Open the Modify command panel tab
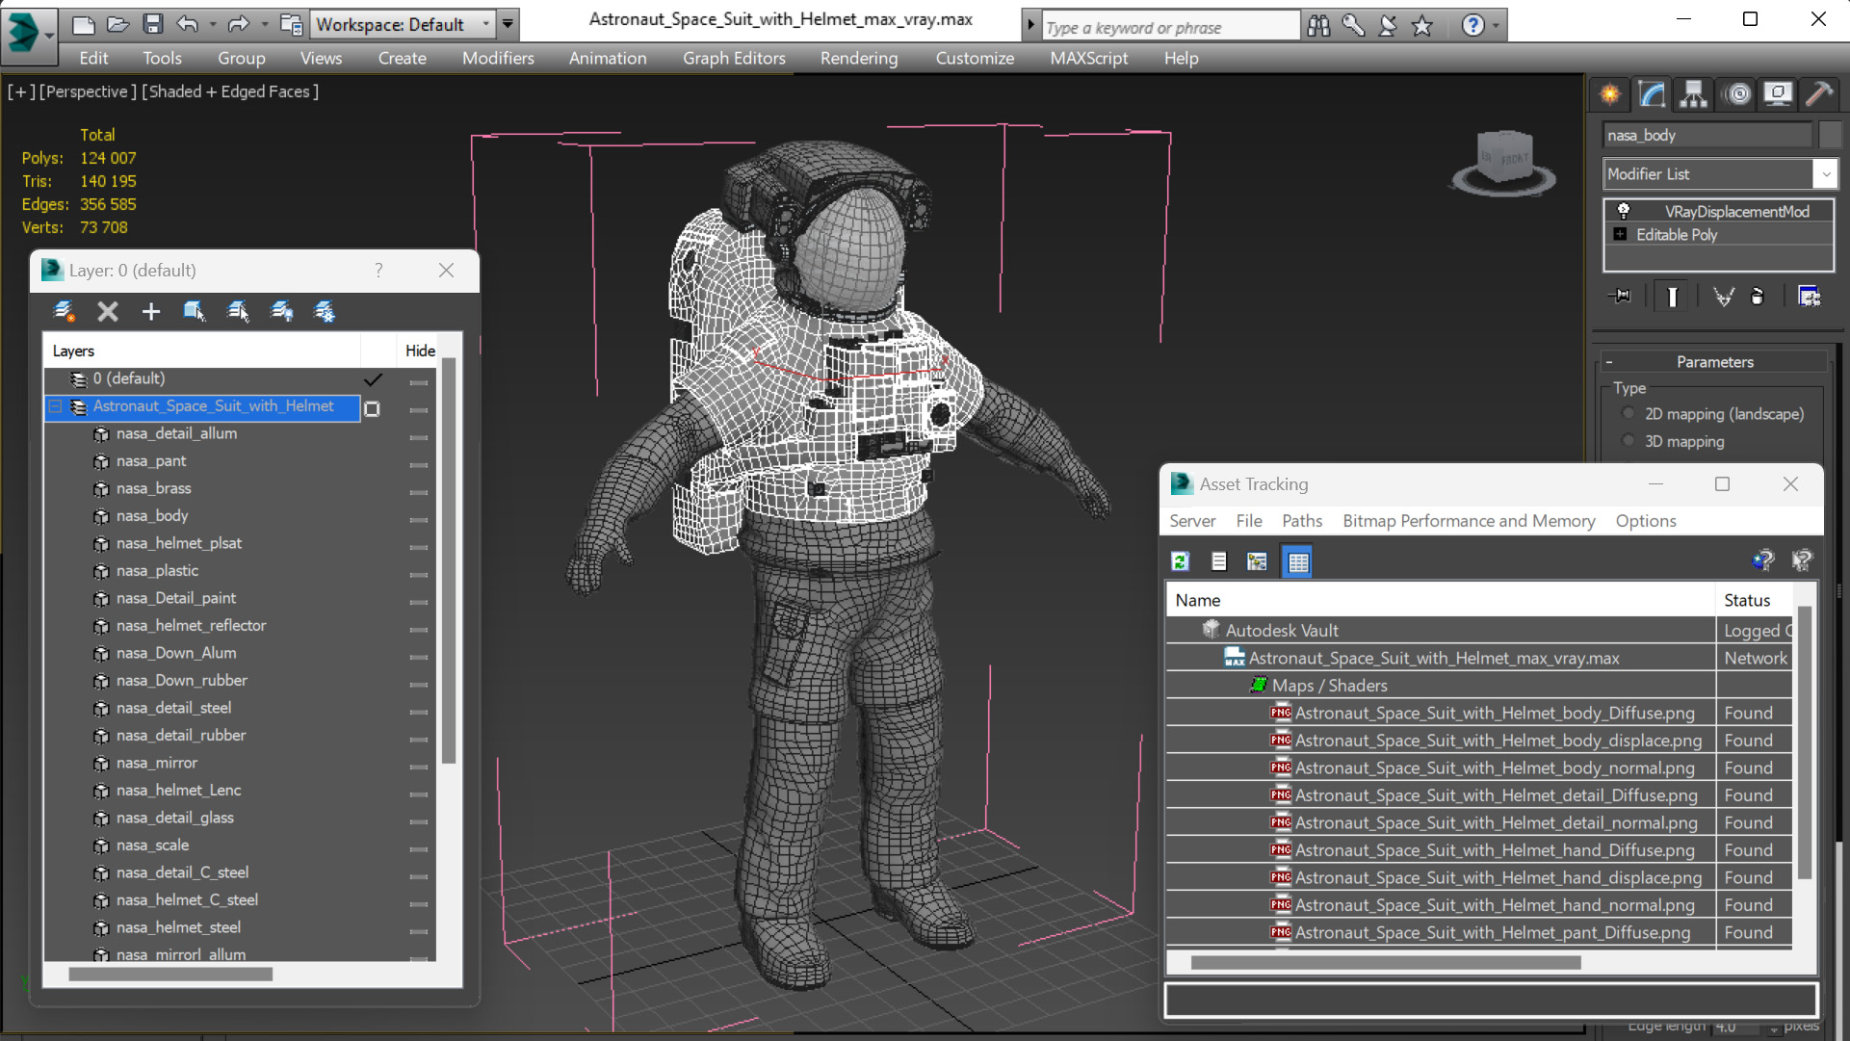Screen dimensions: 1850x1041 1652,93
